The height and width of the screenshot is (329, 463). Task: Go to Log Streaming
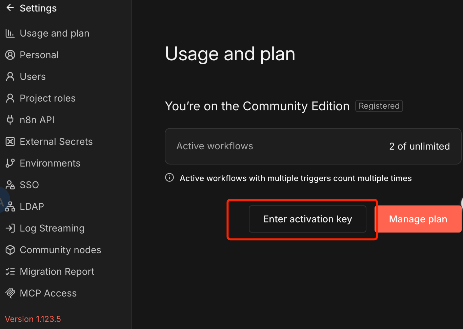pos(52,228)
